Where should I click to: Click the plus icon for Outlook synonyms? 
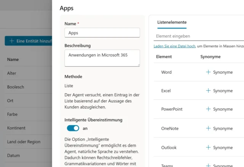point(208,148)
